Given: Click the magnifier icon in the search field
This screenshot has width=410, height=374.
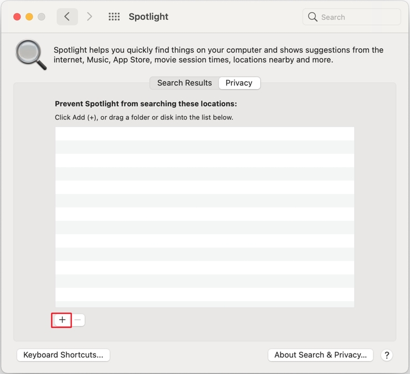Looking at the screenshot, I should click(312, 17).
